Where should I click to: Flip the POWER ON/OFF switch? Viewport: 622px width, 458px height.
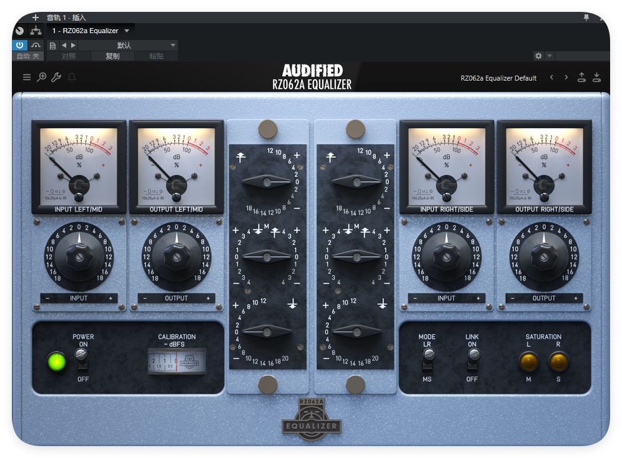tap(82, 359)
